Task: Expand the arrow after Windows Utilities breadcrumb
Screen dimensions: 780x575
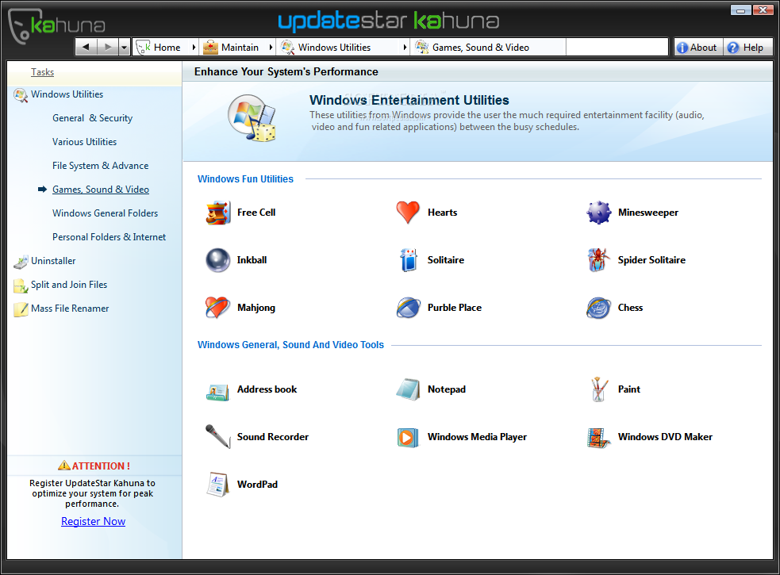Action: [x=405, y=48]
